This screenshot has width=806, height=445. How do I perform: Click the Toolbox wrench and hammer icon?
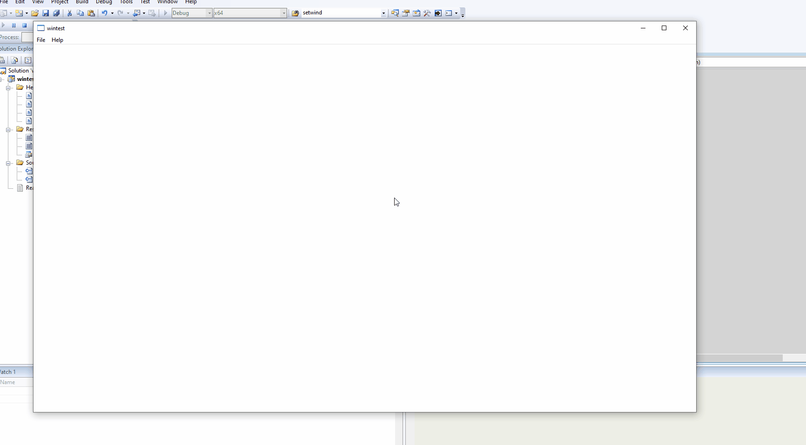(x=427, y=13)
